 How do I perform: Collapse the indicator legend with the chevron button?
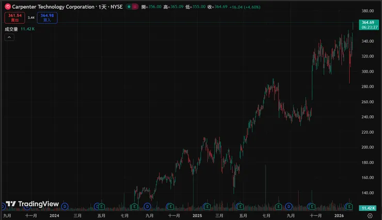pyautogui.click(x=9, y=37)
